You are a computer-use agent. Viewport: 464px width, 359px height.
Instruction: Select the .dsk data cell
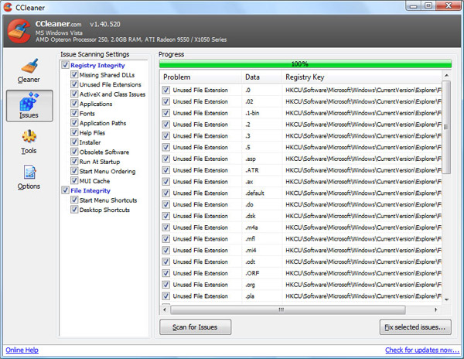251,216
